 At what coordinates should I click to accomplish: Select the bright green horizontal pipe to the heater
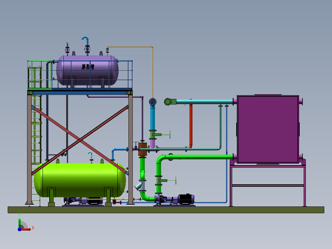(199, 157)
